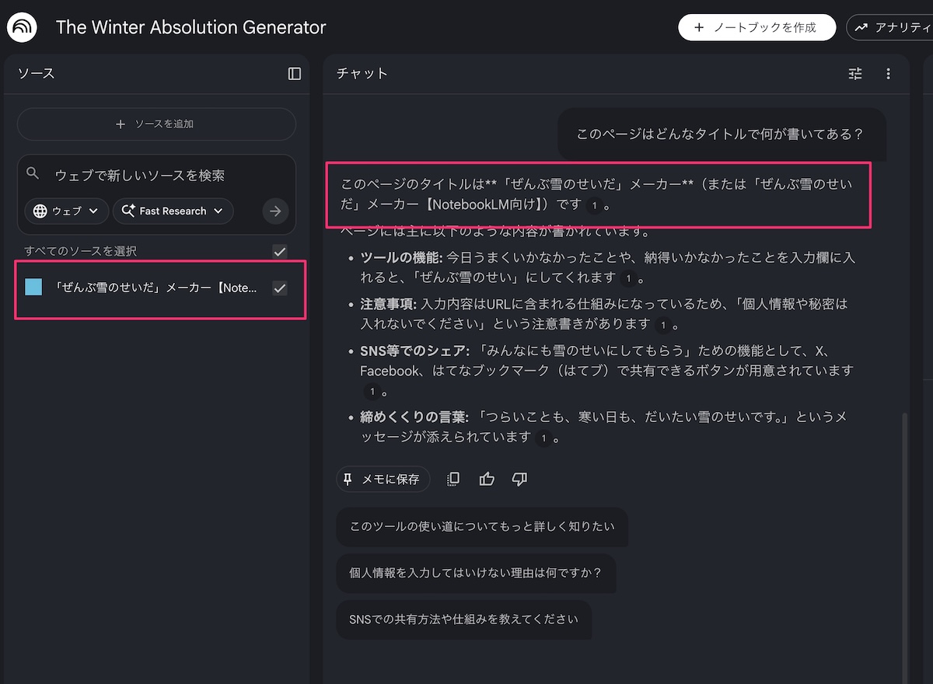Image resolution: width=933 pixels, height=684 pixels.
Task: Click the '+ ソースを追加' button
Action: pyautogui.click(x=156, y=124)
